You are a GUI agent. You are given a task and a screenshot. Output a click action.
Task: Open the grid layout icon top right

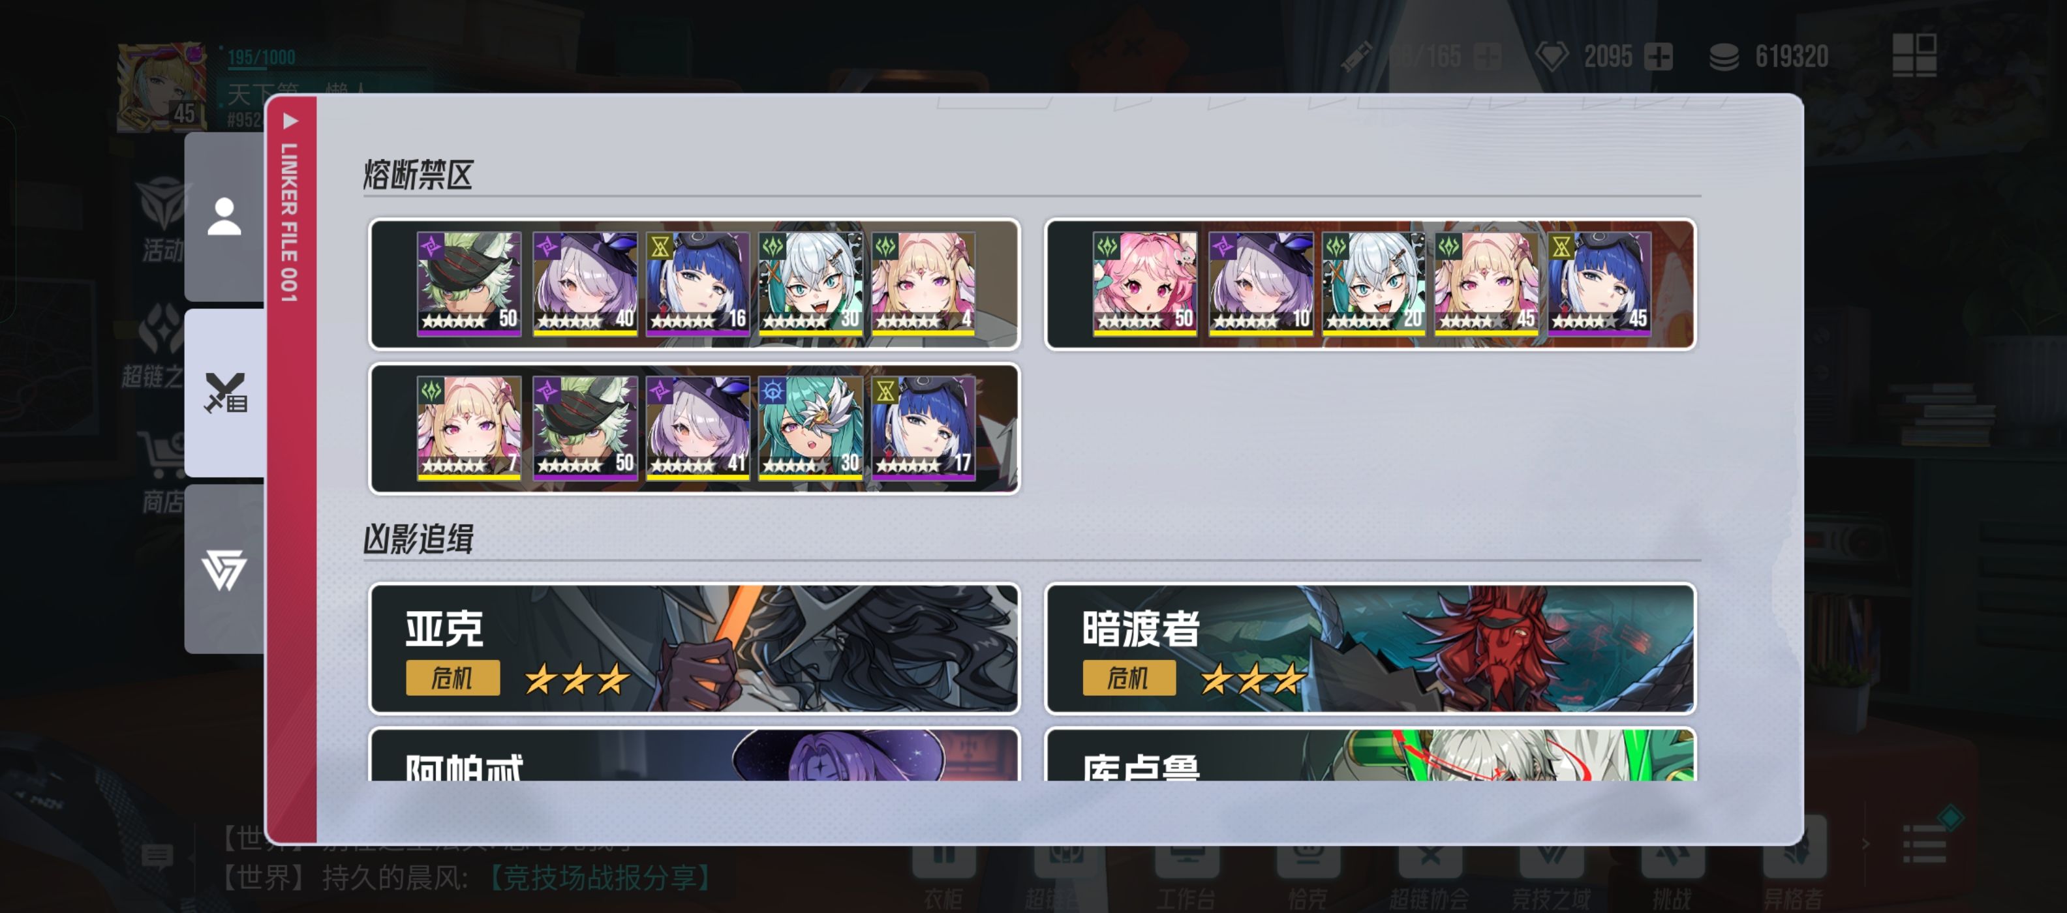(1914, 55)
